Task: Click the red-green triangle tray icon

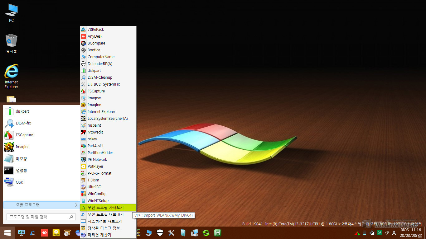Action: pos(357,233)
